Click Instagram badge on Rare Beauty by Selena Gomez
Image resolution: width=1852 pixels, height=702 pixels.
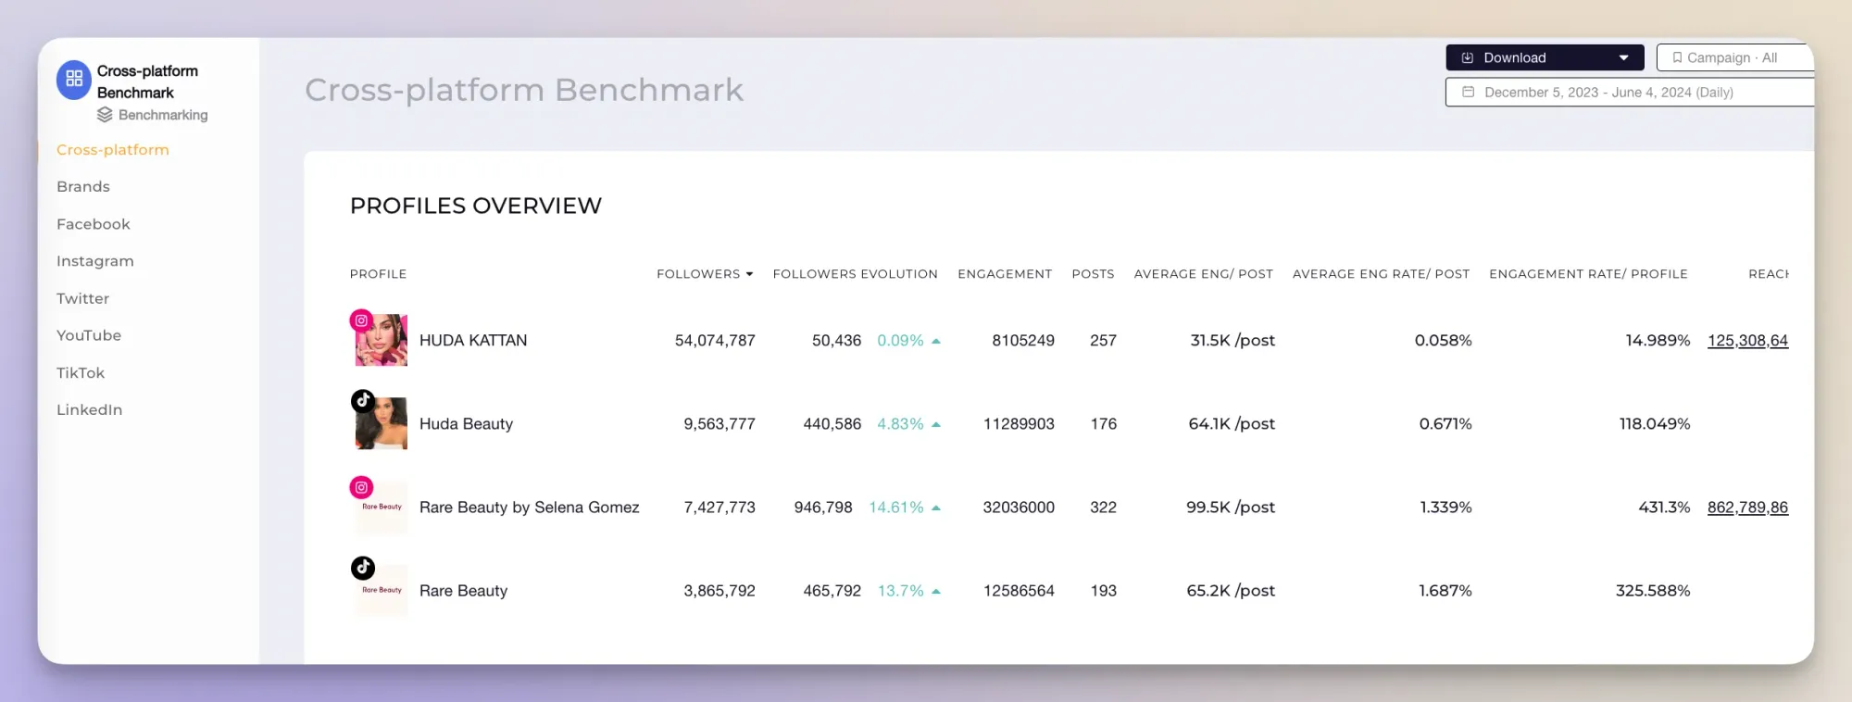tap(361, 487)
